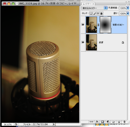Hide the 背景 のコピー layer

(x=83, y=25)
